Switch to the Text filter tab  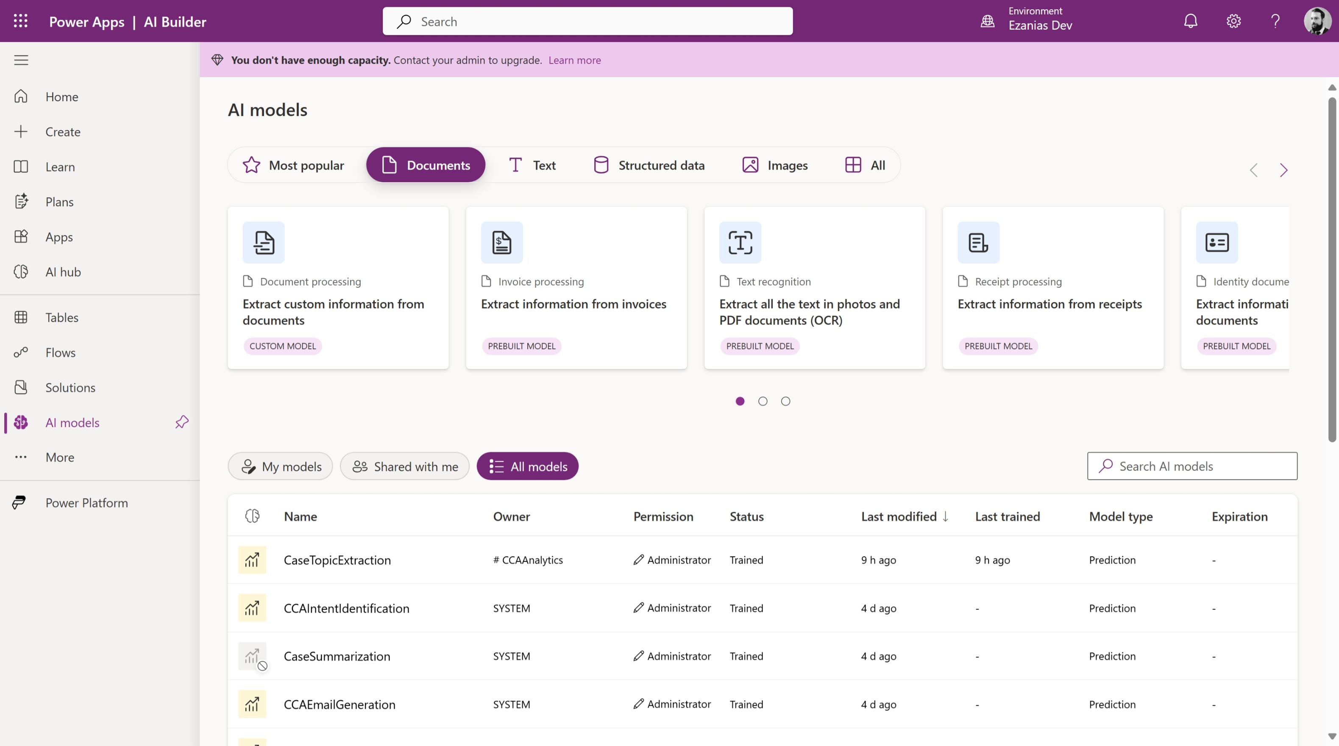pyautogui.click(x=532, y=165)
